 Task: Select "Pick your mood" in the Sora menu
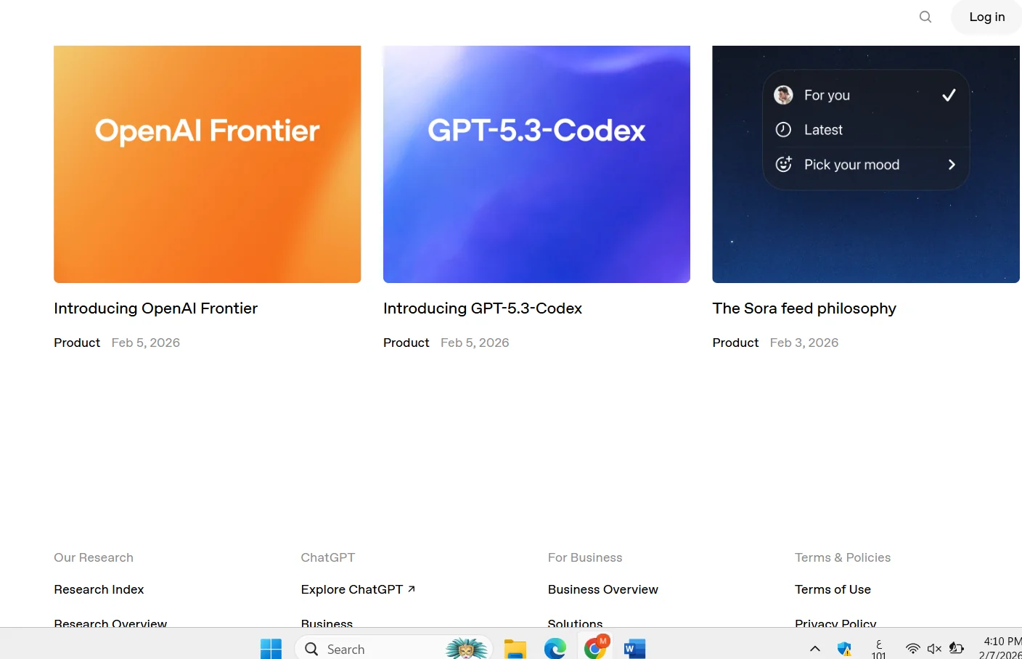tap(851, 165)
